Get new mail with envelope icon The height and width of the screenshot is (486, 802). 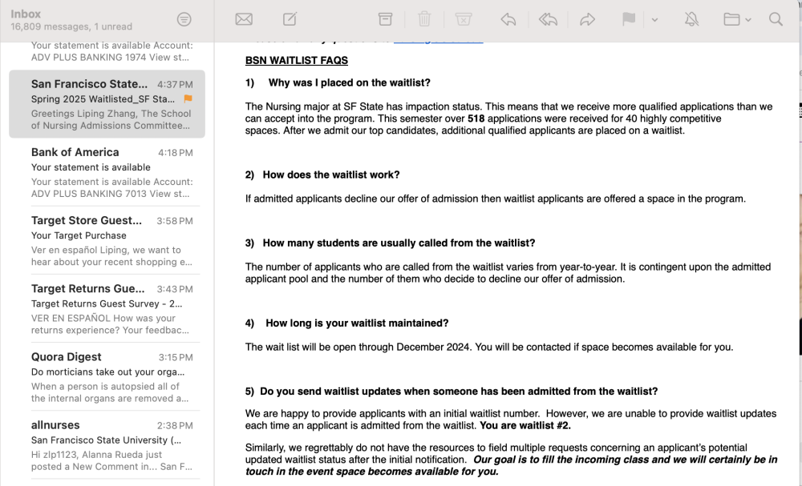[244, 19]
